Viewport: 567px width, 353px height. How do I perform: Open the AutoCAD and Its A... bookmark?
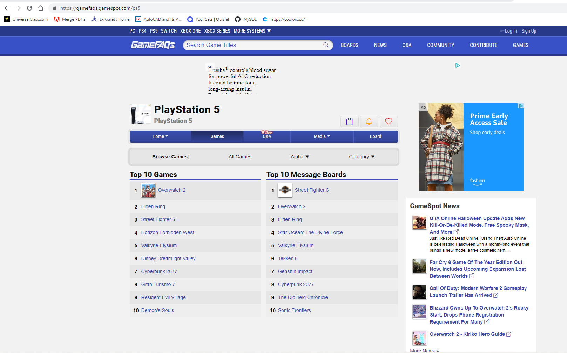point(158,19)
